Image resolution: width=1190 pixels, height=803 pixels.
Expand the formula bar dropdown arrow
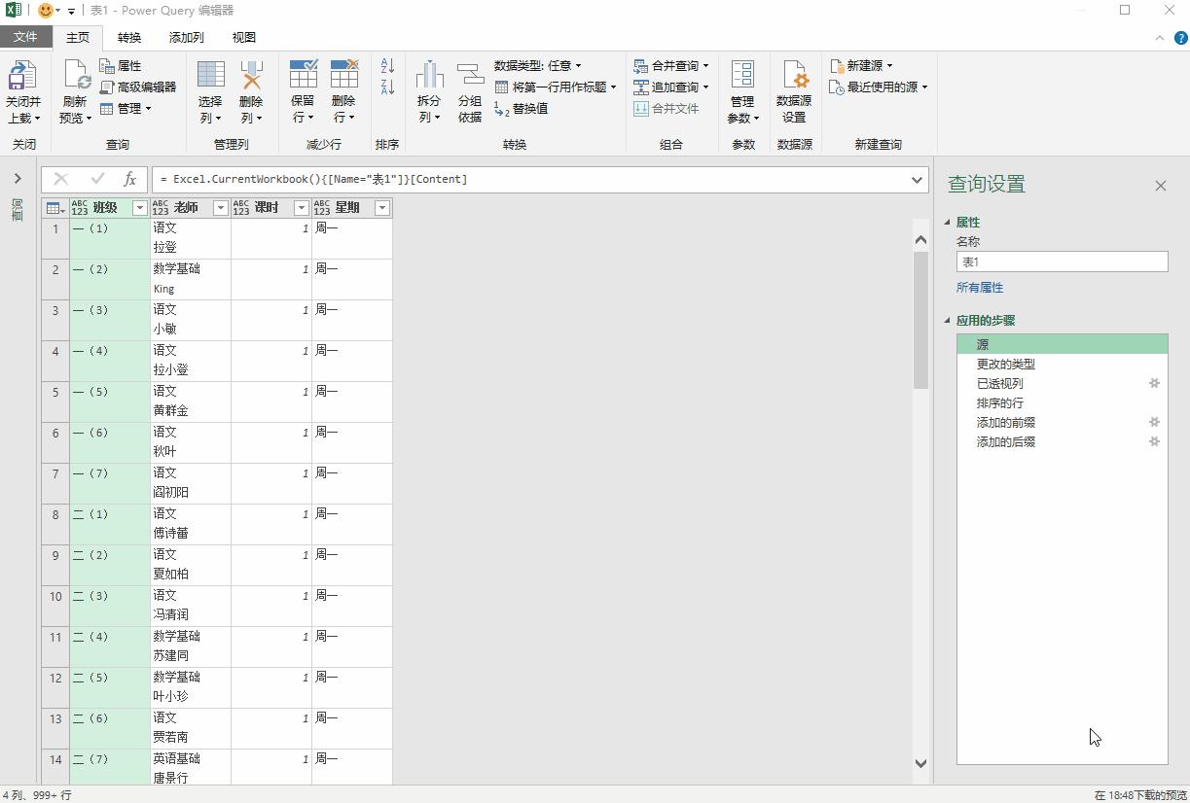click(917, 180)
